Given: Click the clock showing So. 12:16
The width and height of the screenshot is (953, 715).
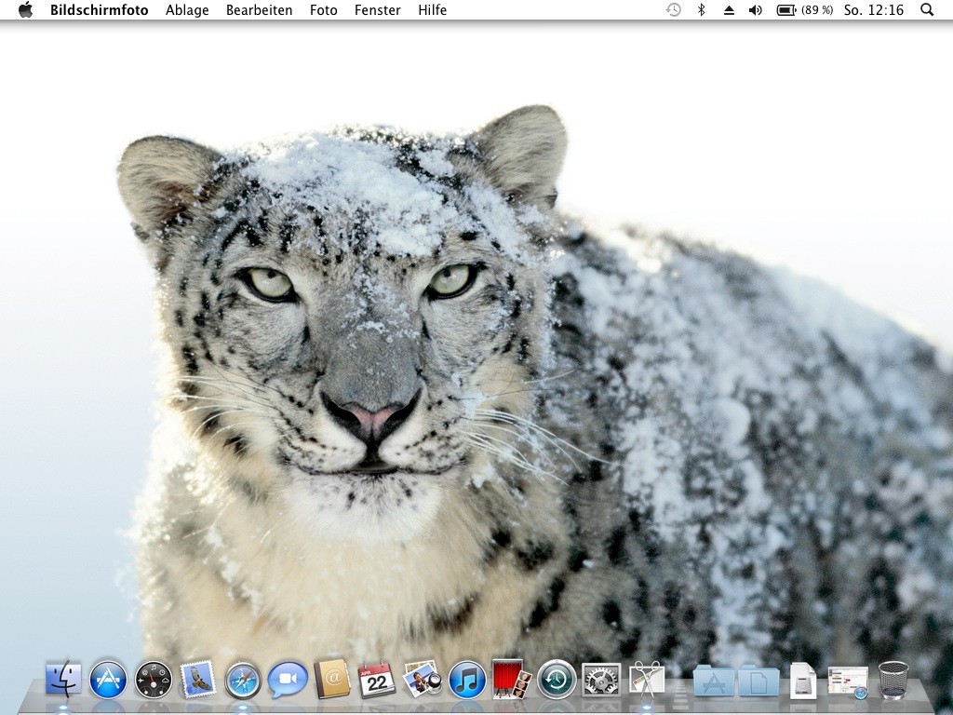Looking at the screenshot, I should [874, 10].
